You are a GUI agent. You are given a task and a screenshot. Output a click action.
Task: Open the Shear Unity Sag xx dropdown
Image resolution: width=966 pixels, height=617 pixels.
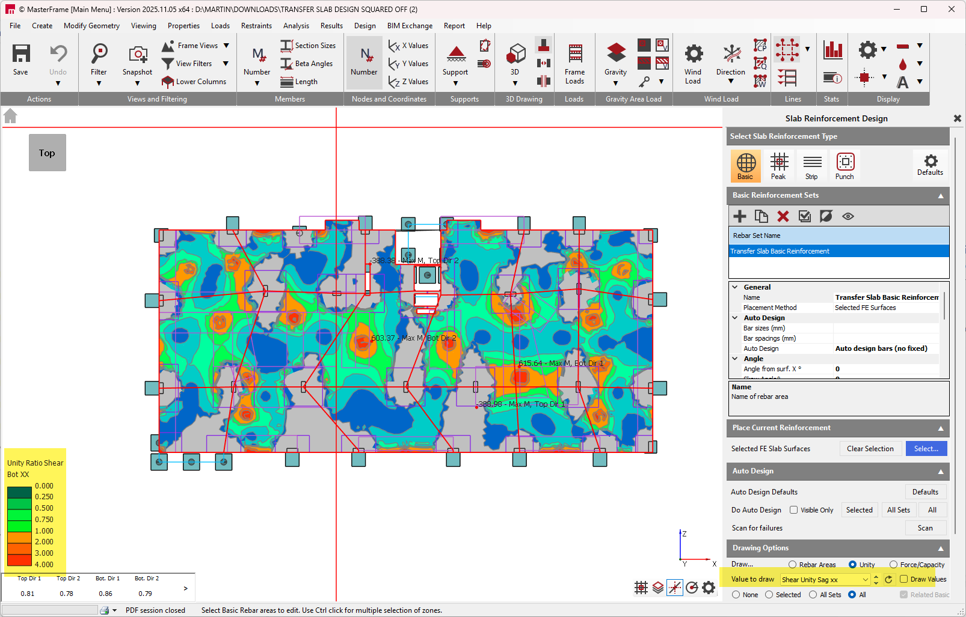point(866,579)
